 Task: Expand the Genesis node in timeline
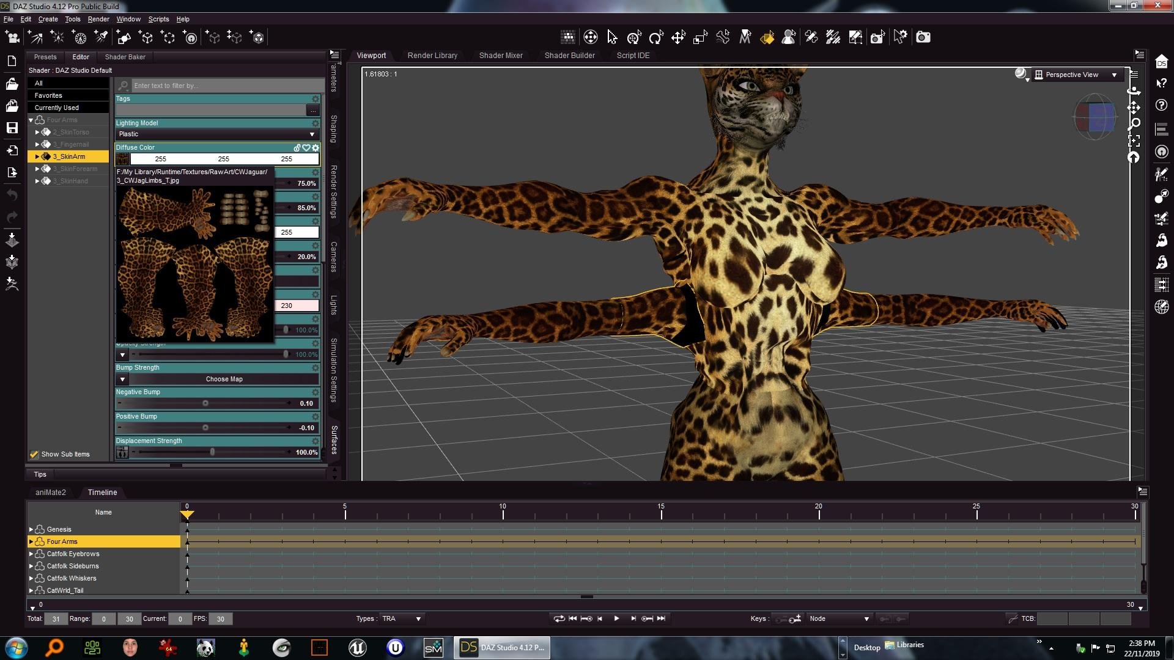tap(31, 529)
